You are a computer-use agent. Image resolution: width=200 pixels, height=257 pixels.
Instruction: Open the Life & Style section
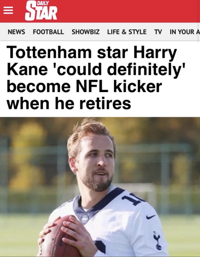tap(127, 32)
